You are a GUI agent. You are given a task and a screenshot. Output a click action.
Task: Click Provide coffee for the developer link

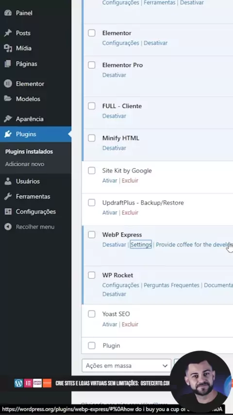point(194,244)
